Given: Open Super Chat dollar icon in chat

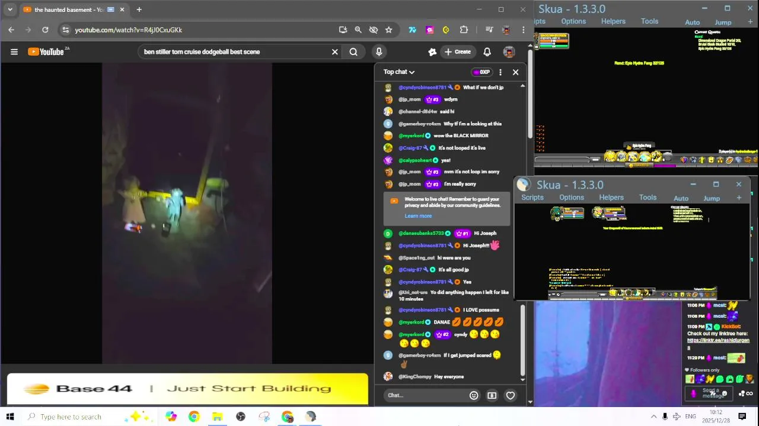Looking at the screenshot, I should [492, 395].
